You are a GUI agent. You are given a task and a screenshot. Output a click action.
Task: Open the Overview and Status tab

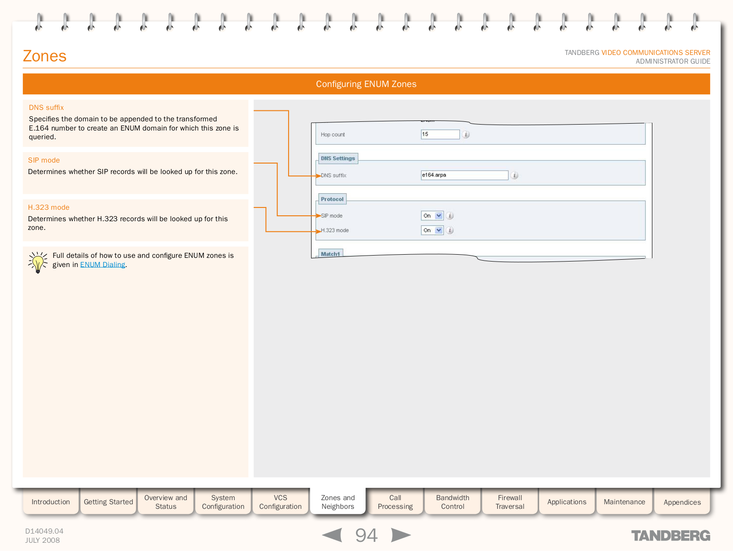[x=166, y=502]
